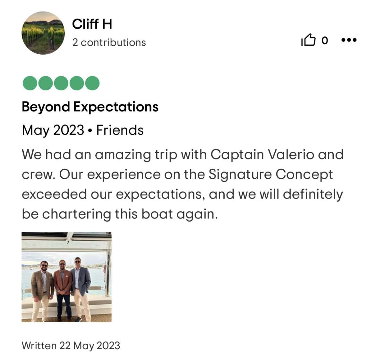Click the second green rating bubble
The width and height of the screenshot is (385, 357).
click(46, 83)
